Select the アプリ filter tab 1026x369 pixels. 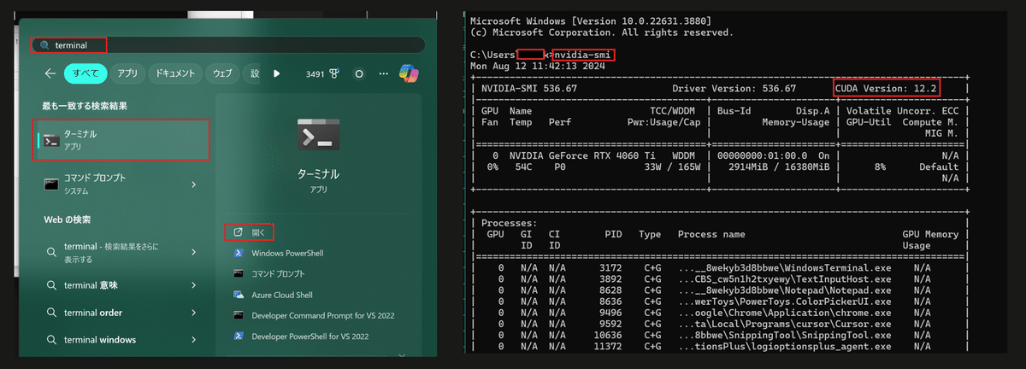point(127,73)
